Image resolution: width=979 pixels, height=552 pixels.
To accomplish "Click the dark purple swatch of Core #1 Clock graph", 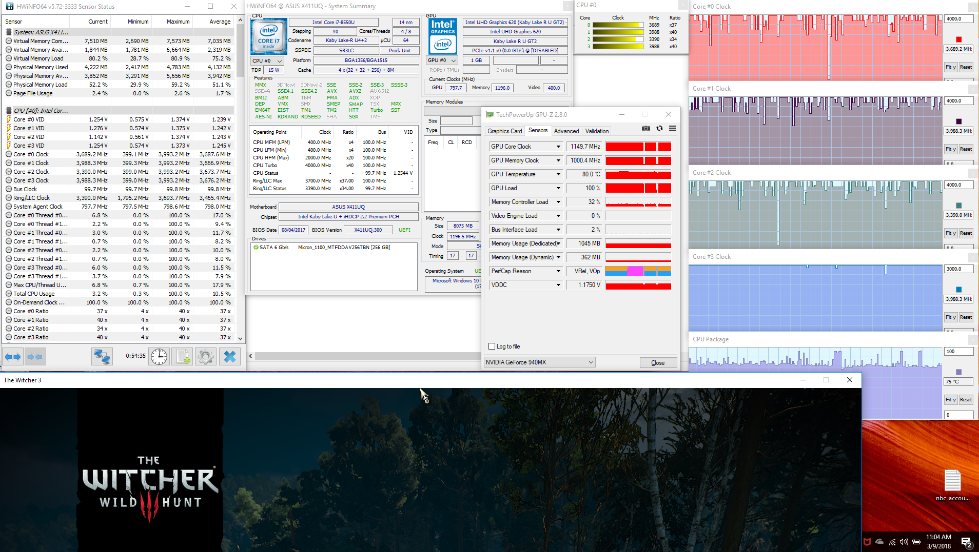I will coord(958,121).
